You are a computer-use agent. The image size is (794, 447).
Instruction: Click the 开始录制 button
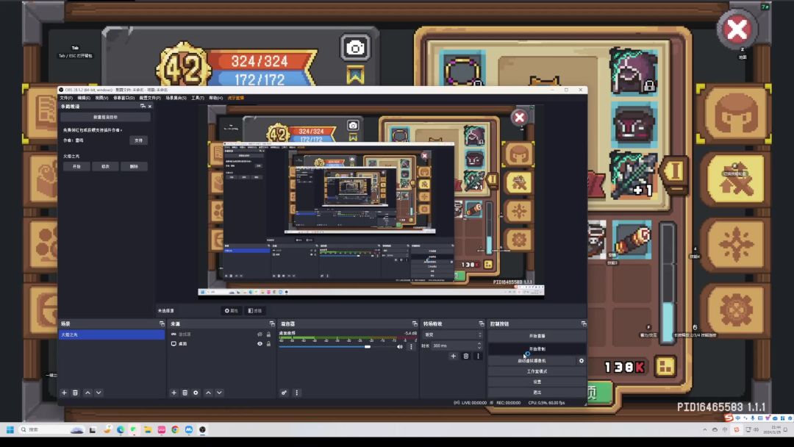(x=537, y=348)
